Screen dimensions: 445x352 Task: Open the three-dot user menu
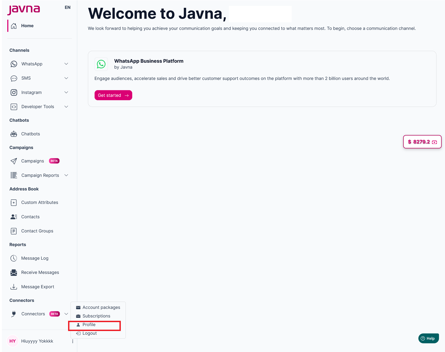click(x=73, y=341)
